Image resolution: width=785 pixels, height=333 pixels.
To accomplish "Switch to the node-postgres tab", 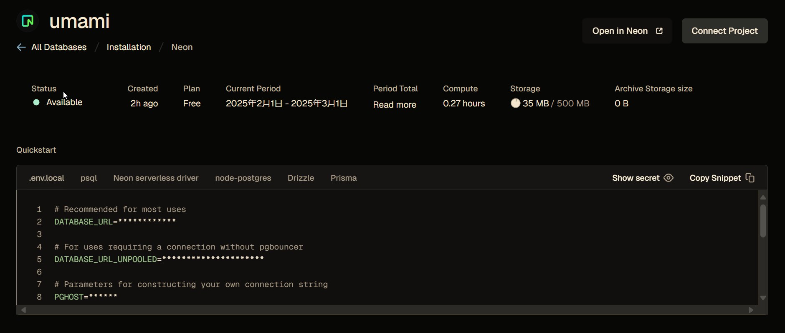I will point(243,178).
